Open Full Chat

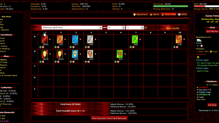[212, 105]
